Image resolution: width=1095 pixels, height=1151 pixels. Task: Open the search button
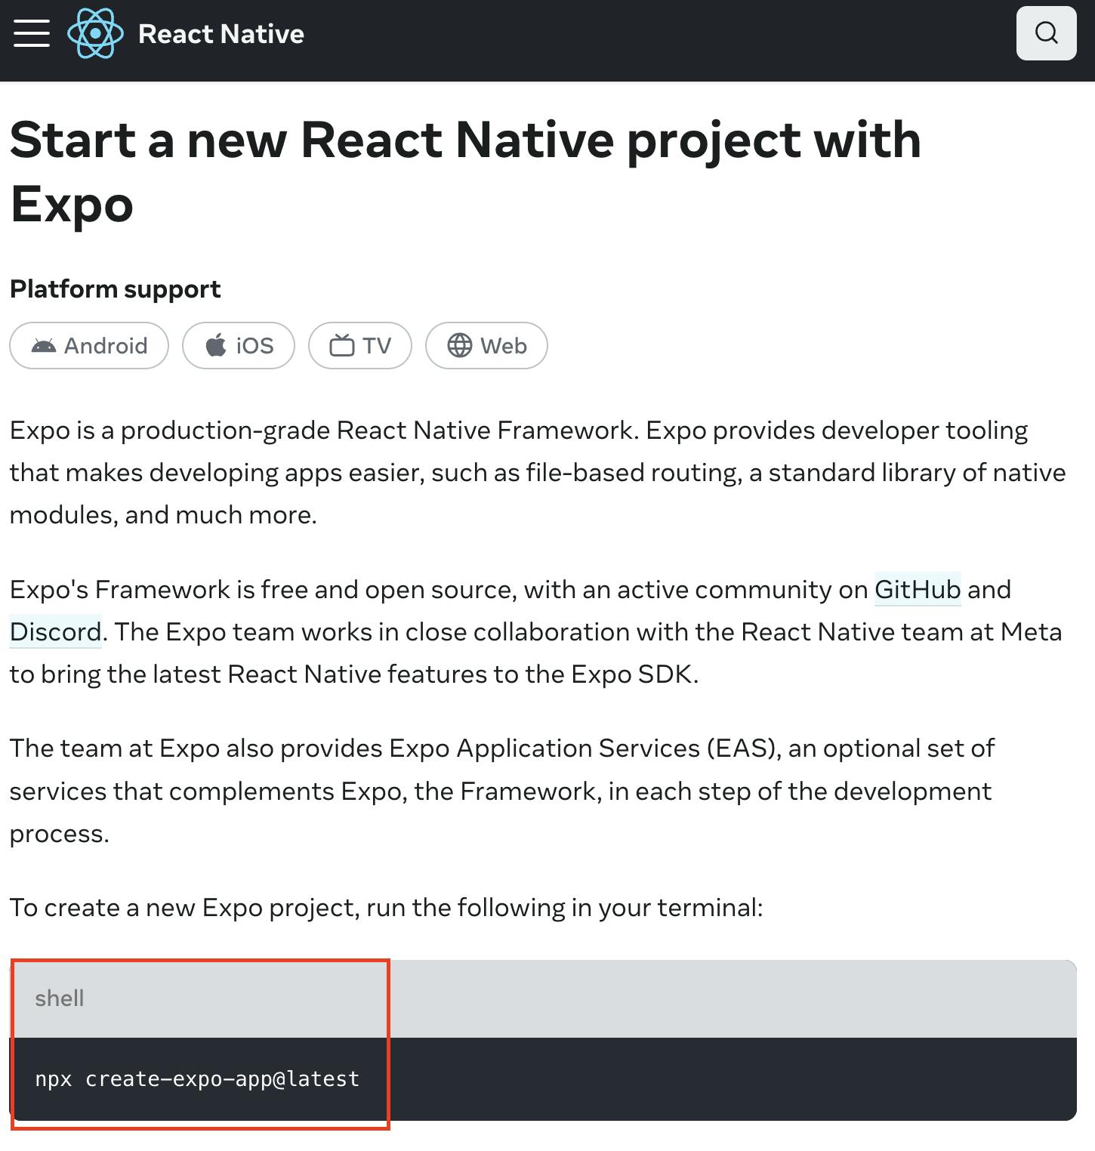(x=1046, y=33)
